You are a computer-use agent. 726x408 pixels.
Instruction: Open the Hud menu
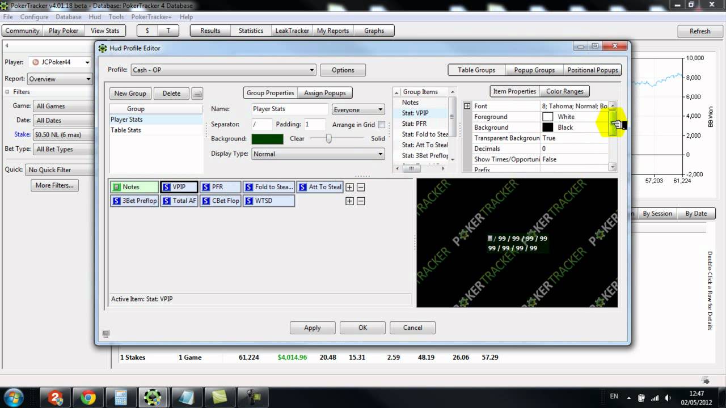tap(95, 17)
